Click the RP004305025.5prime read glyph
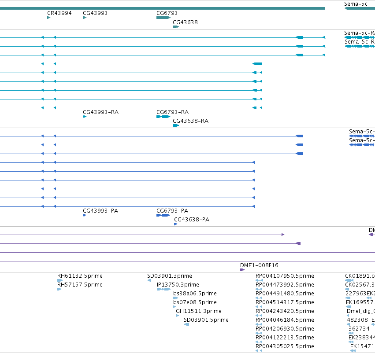The width and height of the screenshot is (375, 353). (259, 351)
